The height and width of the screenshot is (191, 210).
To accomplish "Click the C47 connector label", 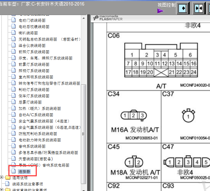I will (168, 147).
